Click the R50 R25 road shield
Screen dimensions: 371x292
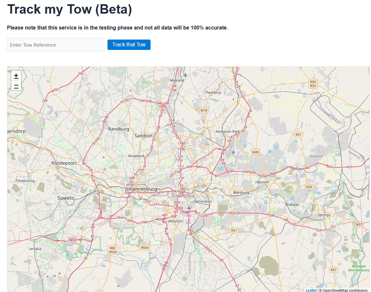[x=313, y=84]
